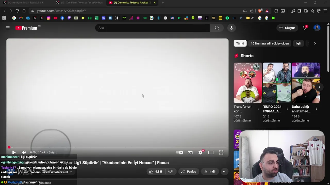Like the video (4,8 B)
The height and width of the screenshot is (185, 330).
(155, 171)
